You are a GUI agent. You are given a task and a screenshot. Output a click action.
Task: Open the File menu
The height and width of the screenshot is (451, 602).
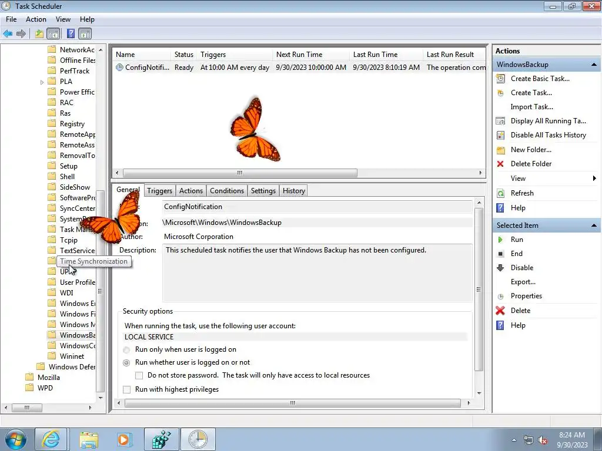pos(11,19)
